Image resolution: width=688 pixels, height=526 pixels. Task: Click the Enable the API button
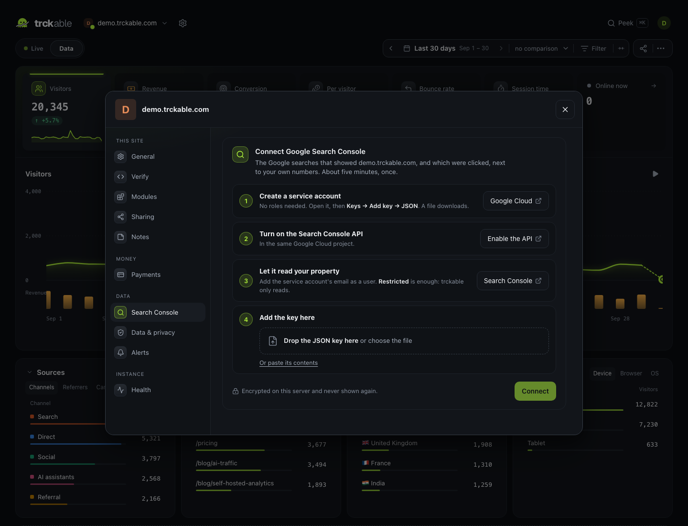515,239
